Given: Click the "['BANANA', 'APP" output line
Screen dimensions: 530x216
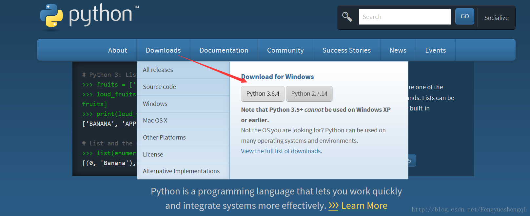Looking at the screenshot, I should tap(109, 124).
